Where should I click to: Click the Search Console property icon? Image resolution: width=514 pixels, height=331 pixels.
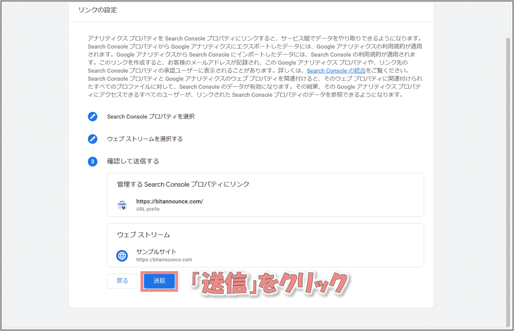(x=122, y=205)
